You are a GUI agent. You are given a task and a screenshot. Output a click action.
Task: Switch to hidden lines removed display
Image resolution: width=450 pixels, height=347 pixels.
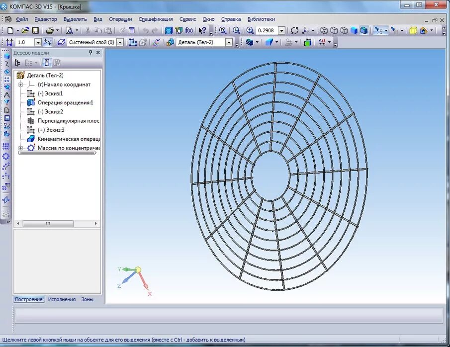pos(334,30)
